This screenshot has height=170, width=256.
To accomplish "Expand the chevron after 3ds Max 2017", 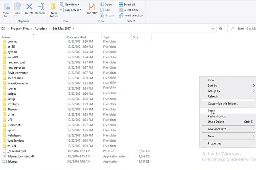I will (x=73, y=29).
